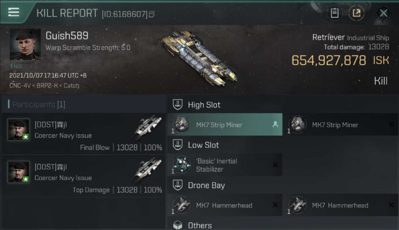Viewport: 399px width, 230px height.
Task: View the Final Blow participant entry
Action: pos(83,134)
